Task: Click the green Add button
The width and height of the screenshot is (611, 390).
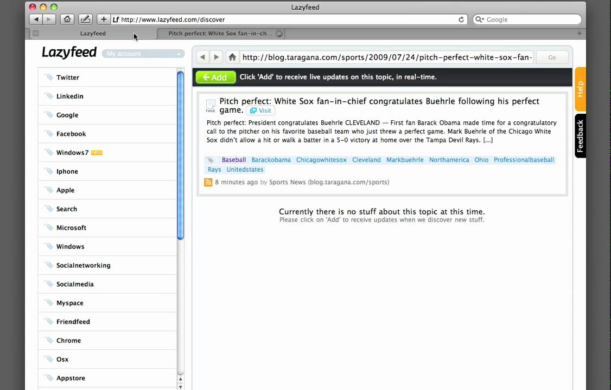Action: tap(216, 77)
